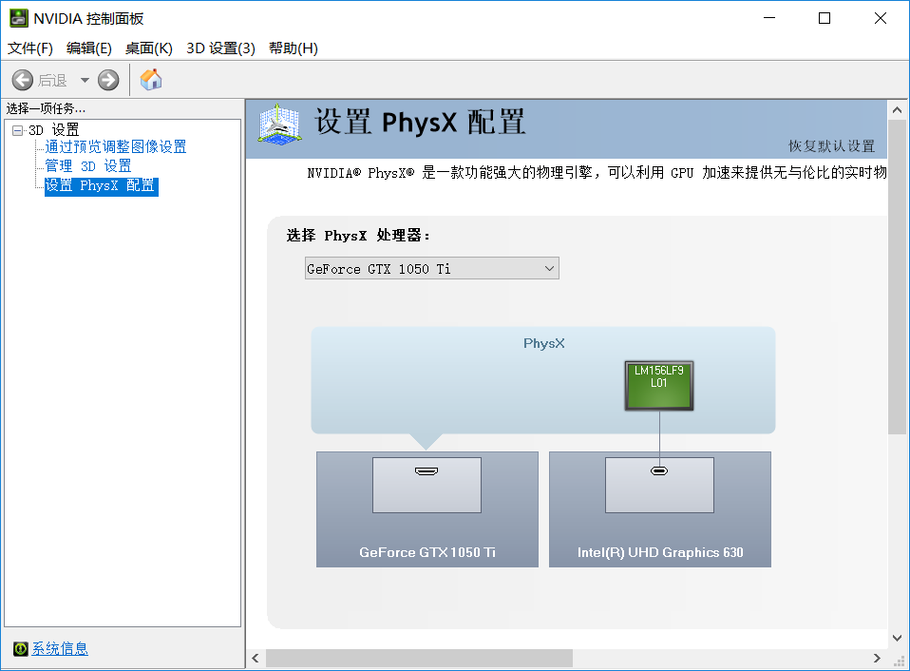Click the system information icon at bottom left

[x=20, y=648]
